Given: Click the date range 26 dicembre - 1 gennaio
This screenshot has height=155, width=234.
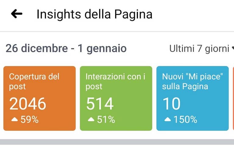Looking at the screenshot, I should tap(66, 49).
